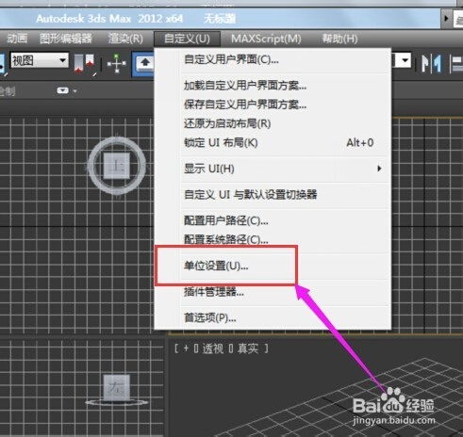Screen dimensions: 463x437
Task: Click the highlighted select object arrow button
Action: [145, 63]
